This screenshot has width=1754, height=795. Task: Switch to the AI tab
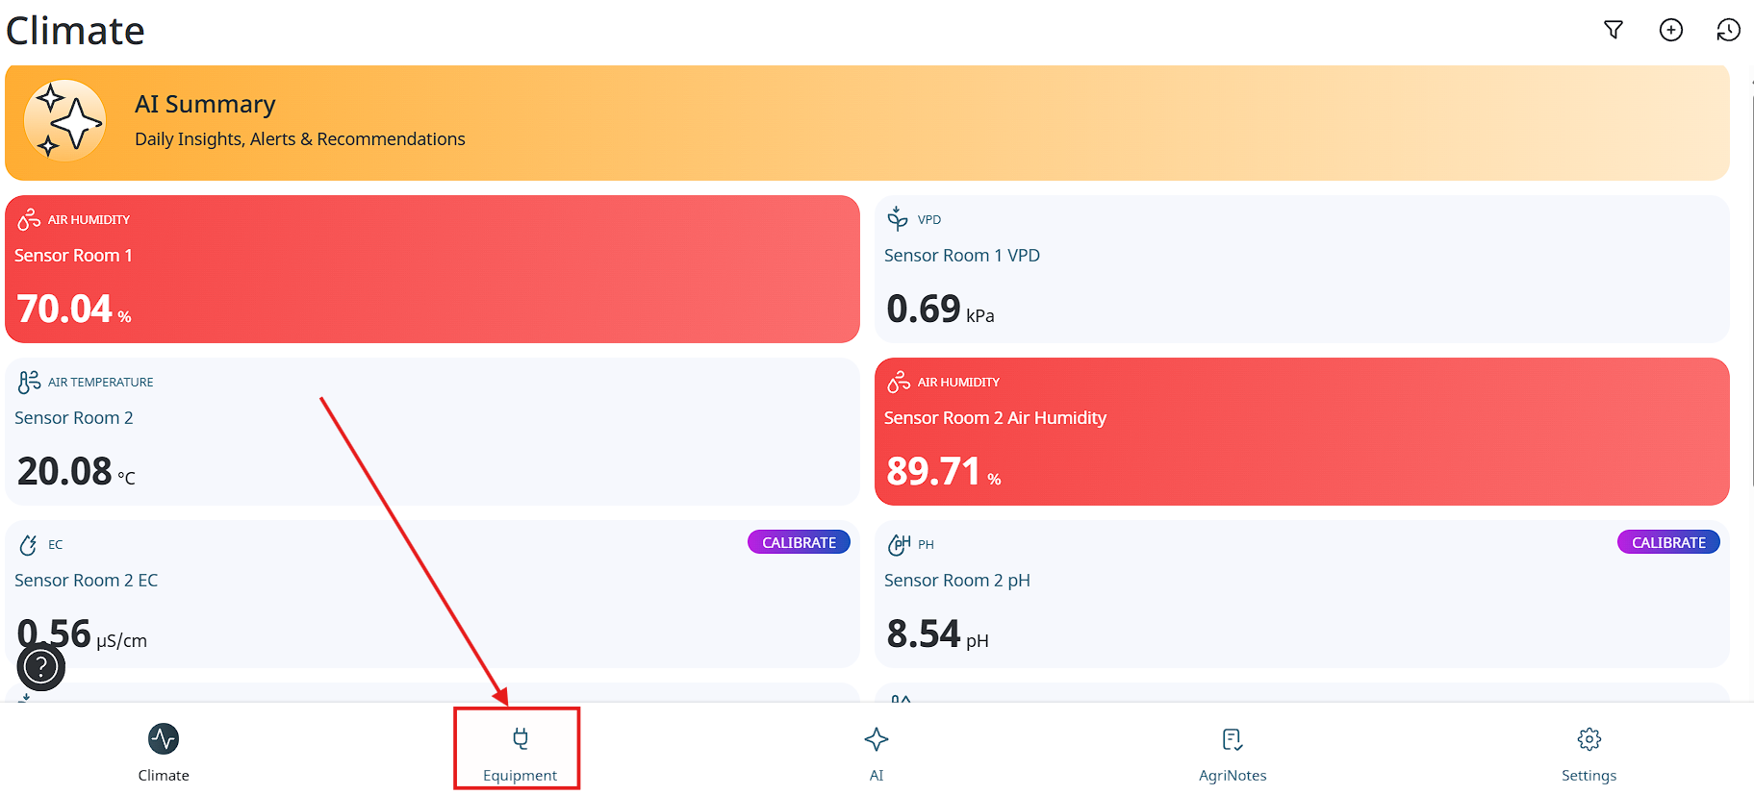pyautogui.click(x=876, y=751)
